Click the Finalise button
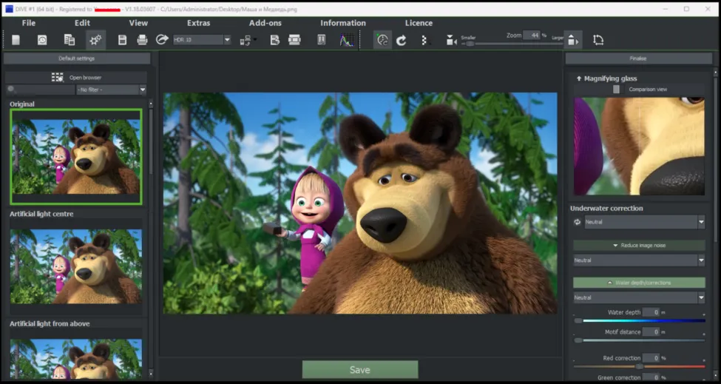This screenshot has width=721, height=384. coord(638,58)
